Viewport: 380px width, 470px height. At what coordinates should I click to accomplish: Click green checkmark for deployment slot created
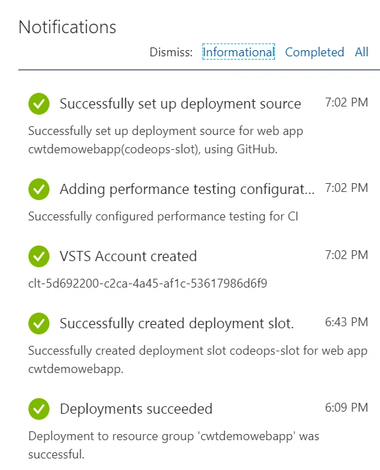[39, 324]
